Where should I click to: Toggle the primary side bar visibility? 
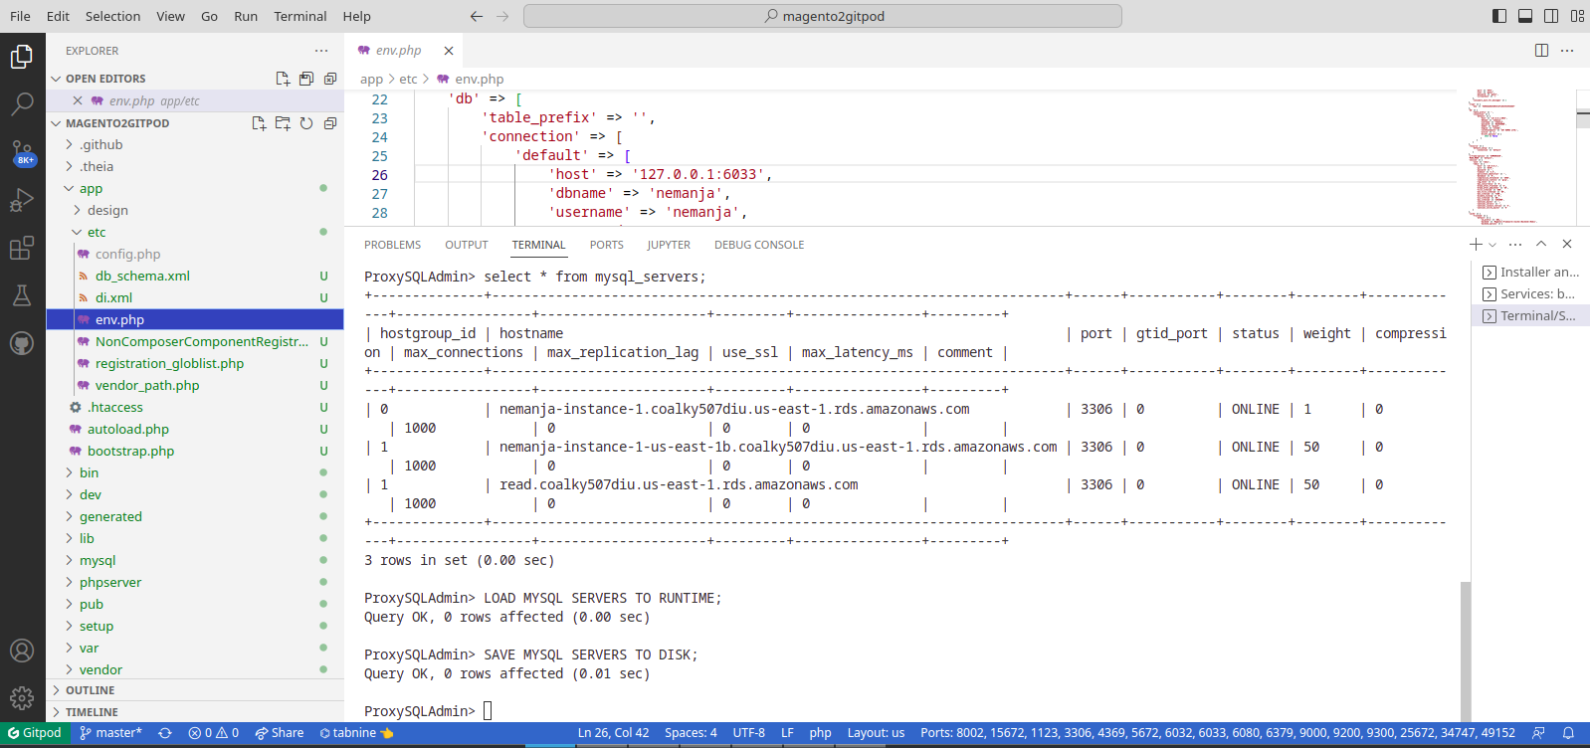[1499, 16]
